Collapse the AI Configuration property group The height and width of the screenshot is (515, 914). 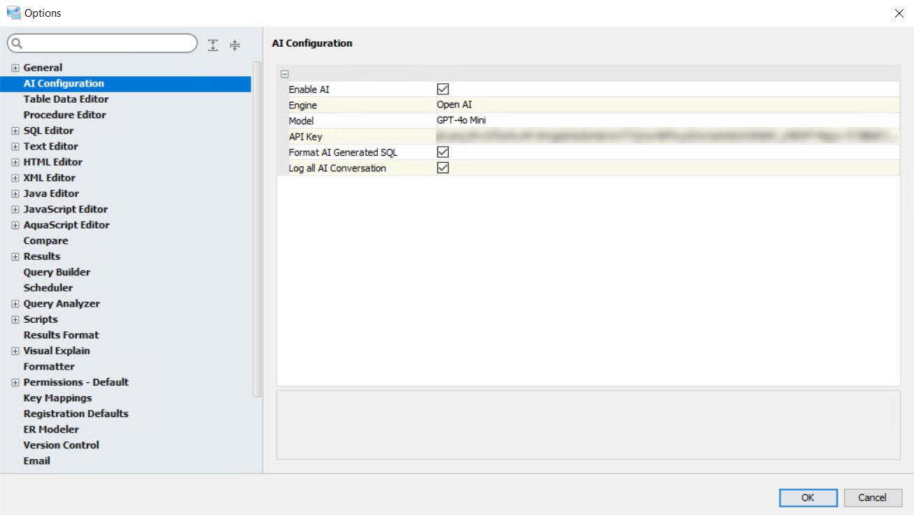tap(284, 74)
